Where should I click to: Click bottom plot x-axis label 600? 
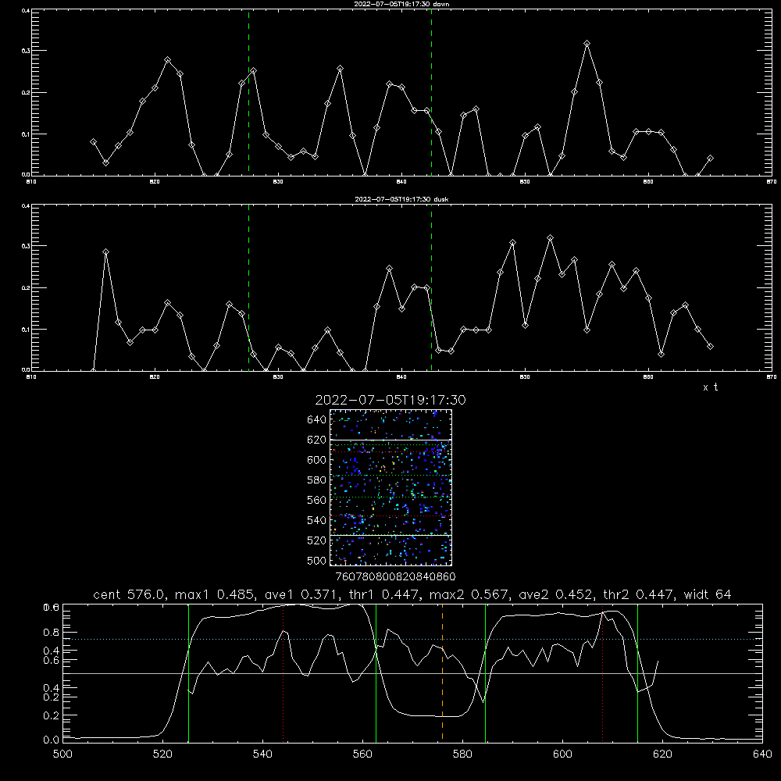coord(562,754)
